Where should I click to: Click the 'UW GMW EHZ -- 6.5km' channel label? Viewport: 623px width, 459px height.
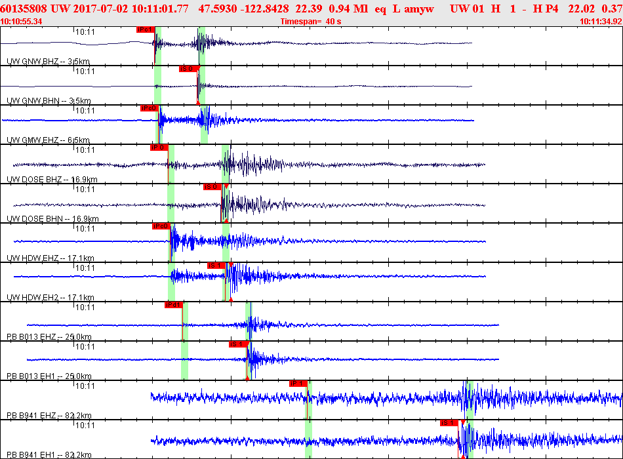click(48, 140)
